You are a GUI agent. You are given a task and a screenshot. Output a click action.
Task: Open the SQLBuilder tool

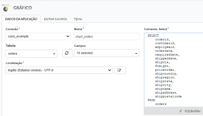pyautogui.click(x=190, y=111)
